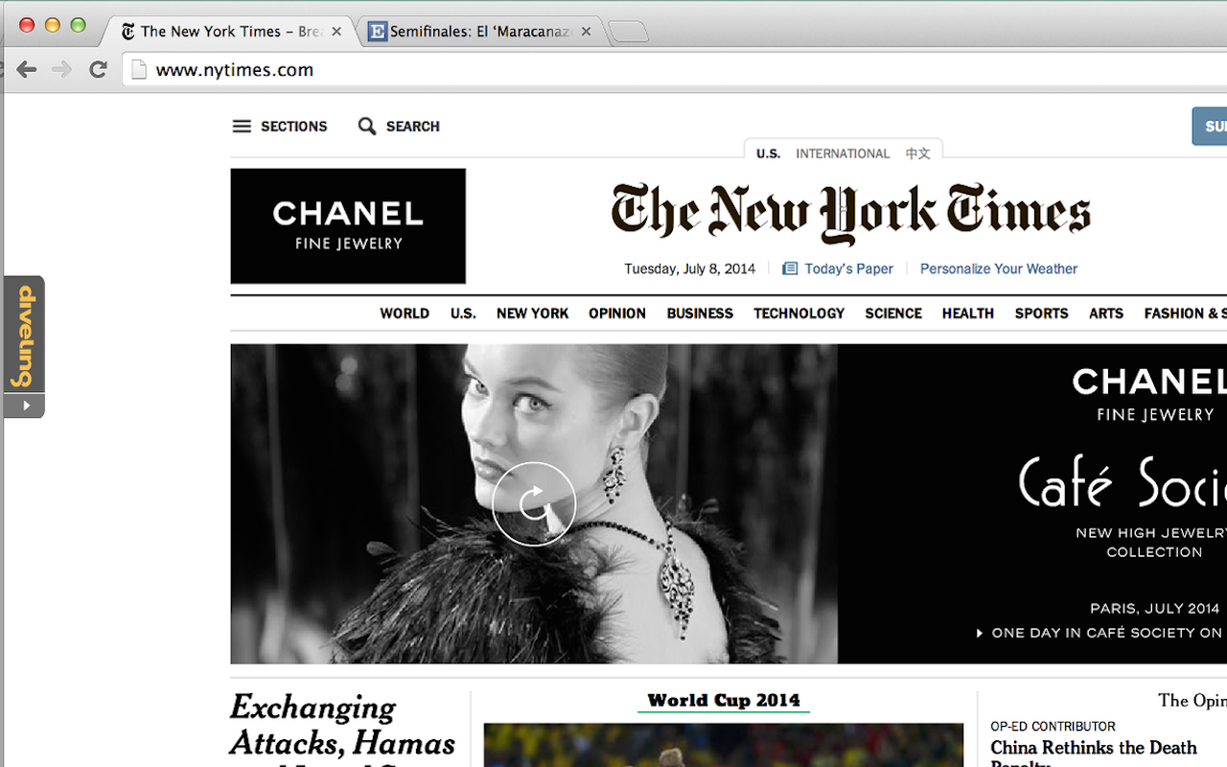
Task: Click the Semifinales tab favicon
Action: tap(377, 32)
